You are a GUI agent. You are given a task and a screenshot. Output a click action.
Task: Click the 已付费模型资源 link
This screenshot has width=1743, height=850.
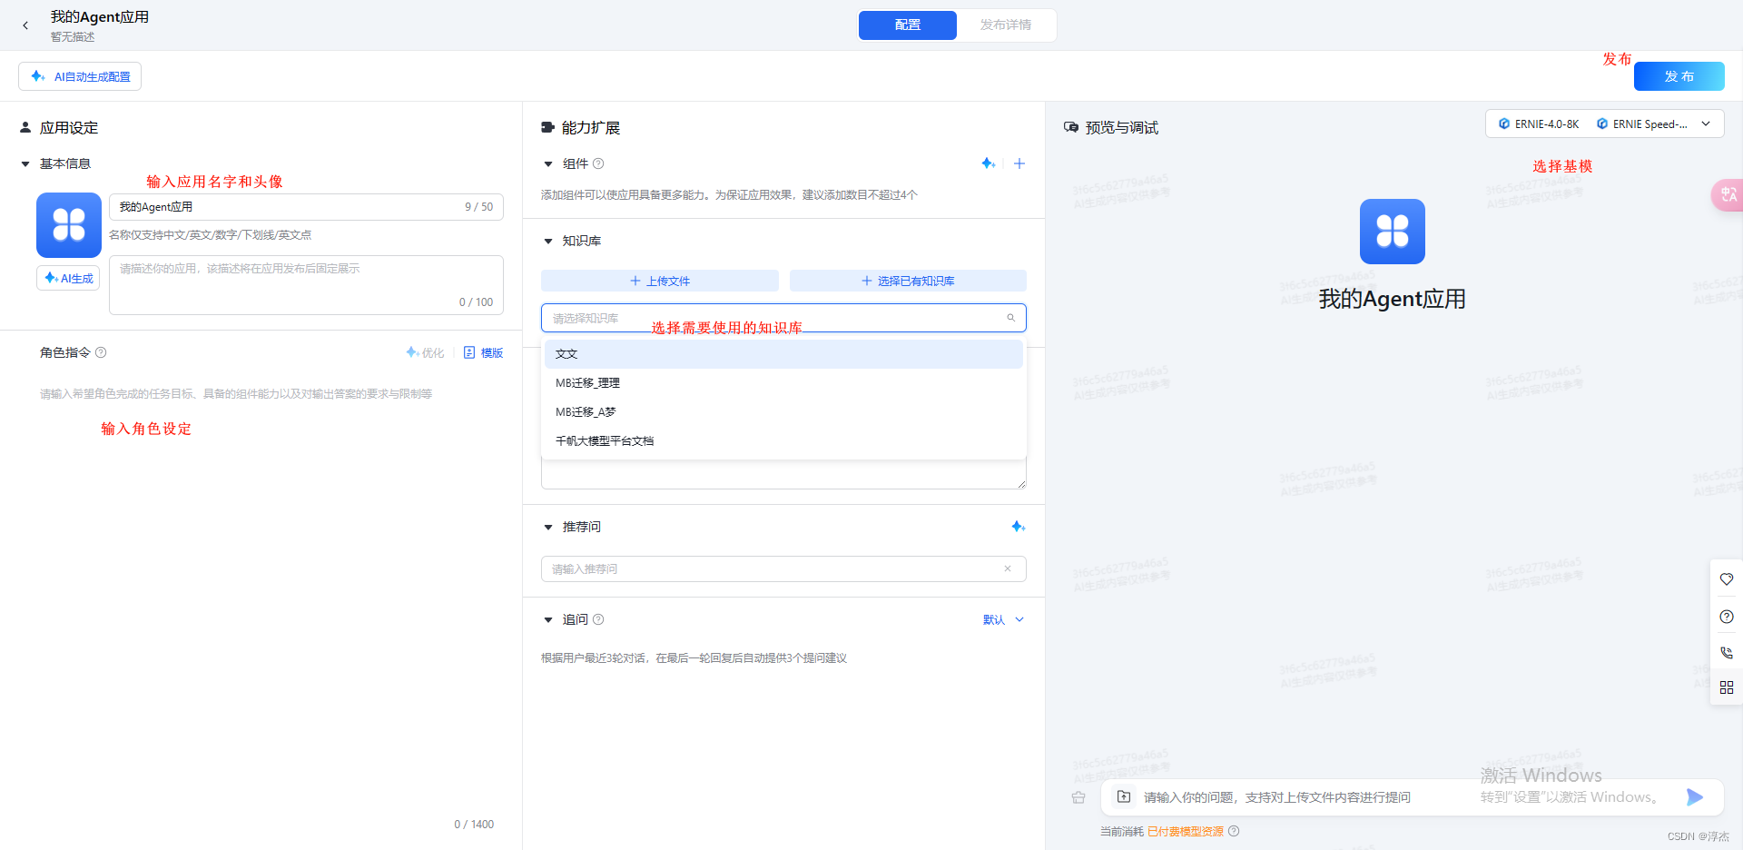click(1186, 832)
